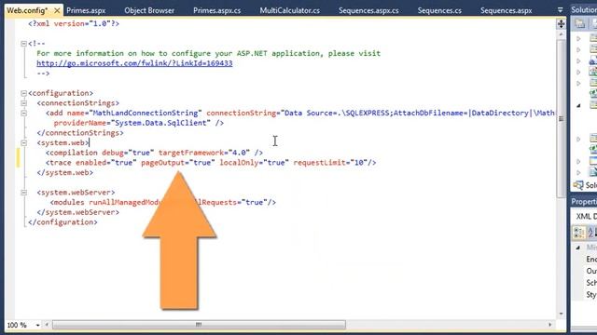Close the Web.config tab
Image resolution: width=597 pixels, height=335 pixels.
pyautogui.click(x=57, y=10)
